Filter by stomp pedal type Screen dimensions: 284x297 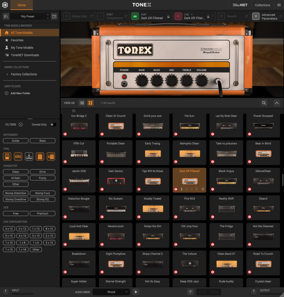point(7,156)
